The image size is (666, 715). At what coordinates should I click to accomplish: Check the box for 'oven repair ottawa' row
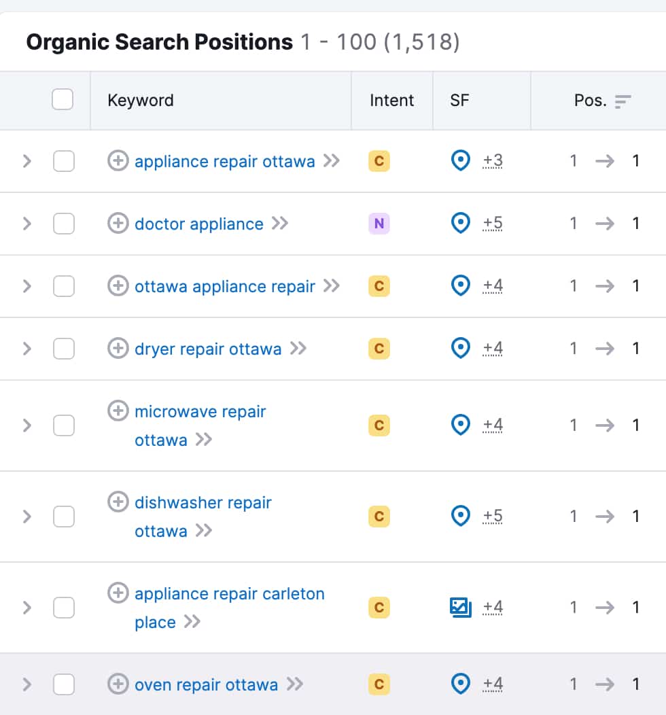(64, 684)
